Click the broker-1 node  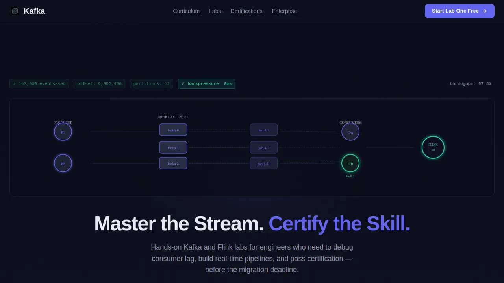click(x=173, y=147)
